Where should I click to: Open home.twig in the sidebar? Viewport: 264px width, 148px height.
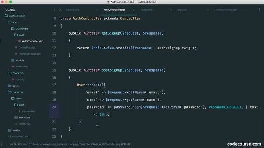point(25,124)
